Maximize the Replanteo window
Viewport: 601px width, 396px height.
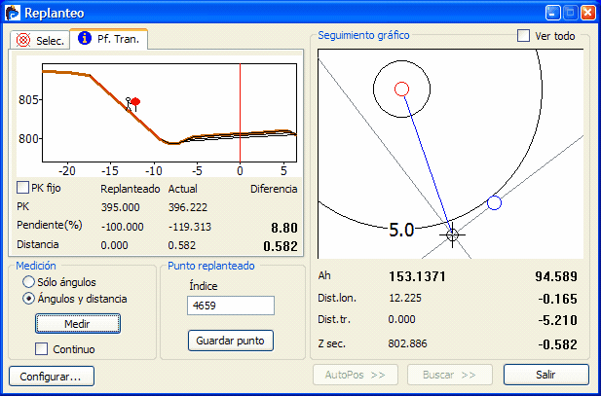[x=569, y=14]
